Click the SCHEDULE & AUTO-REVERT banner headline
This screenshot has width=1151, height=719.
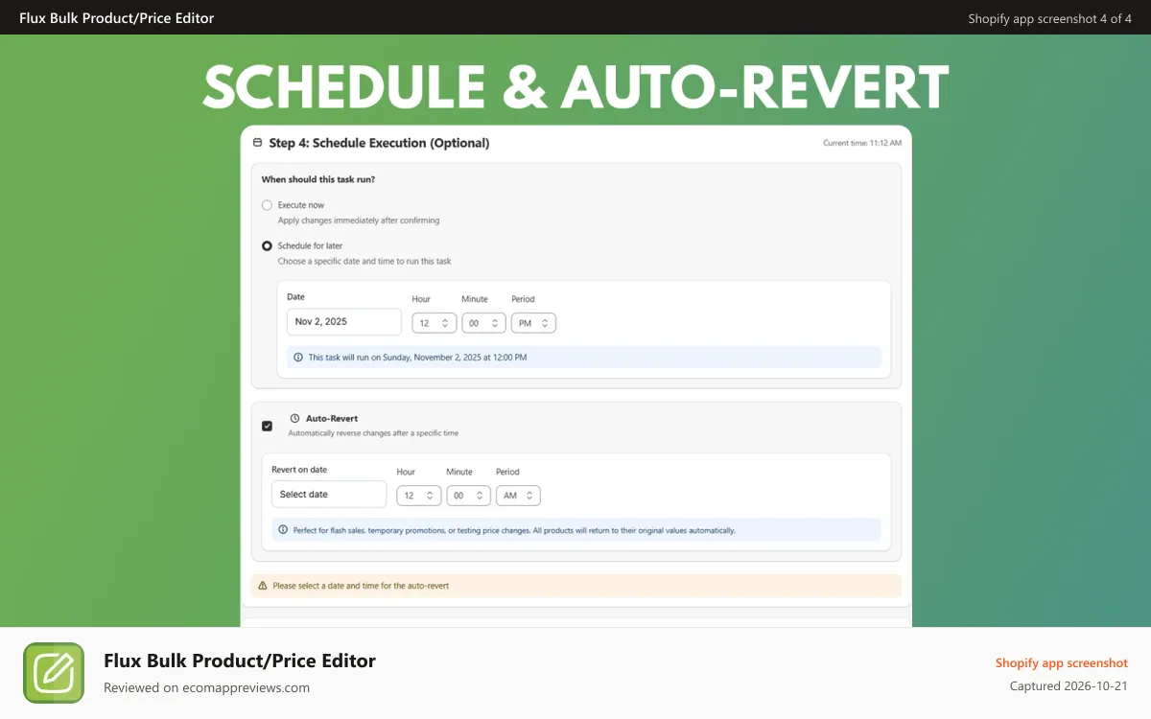tap(575, 87)
